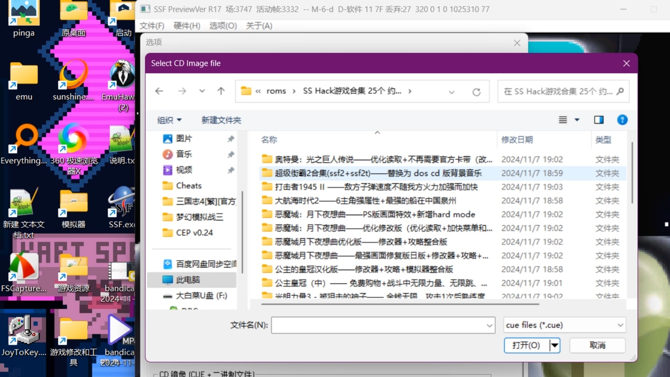Open SSF 选项(O) menu

tap(223, 26)
